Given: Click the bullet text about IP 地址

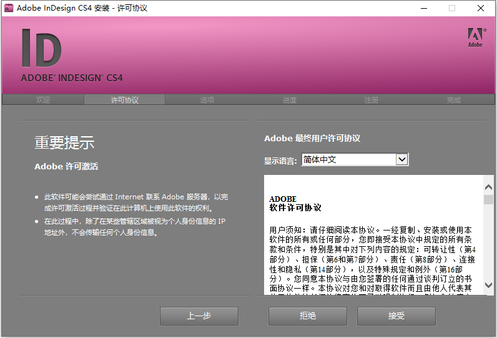Looking at the screenshot, I should 135,227.
